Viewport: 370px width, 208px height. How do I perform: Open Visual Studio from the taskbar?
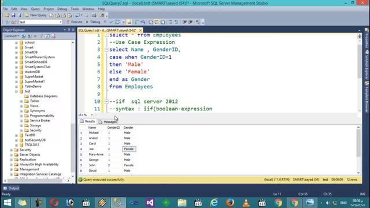[x=150, y=203]
